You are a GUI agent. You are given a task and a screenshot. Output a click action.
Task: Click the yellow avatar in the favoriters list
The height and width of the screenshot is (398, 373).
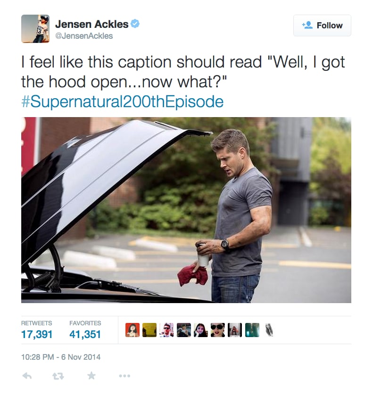click(149, 330)
